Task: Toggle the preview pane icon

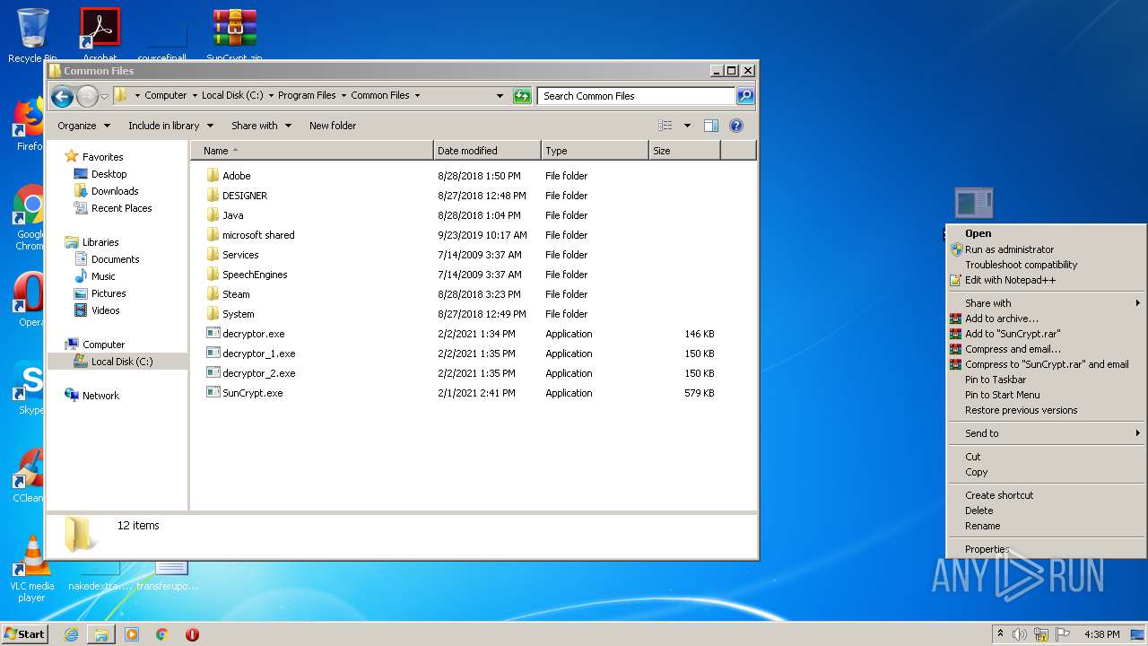Action: 711,126
